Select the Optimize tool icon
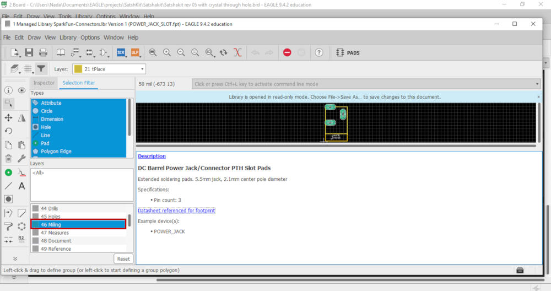 tap(8, 240)
